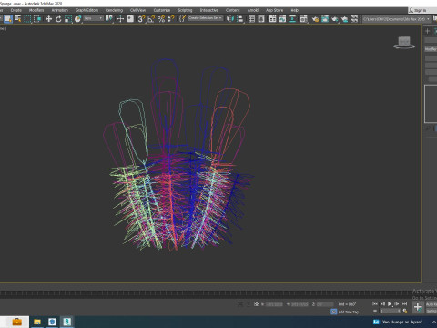
Task: Open Rendered Frame Window icon
Action: (325, 19)
